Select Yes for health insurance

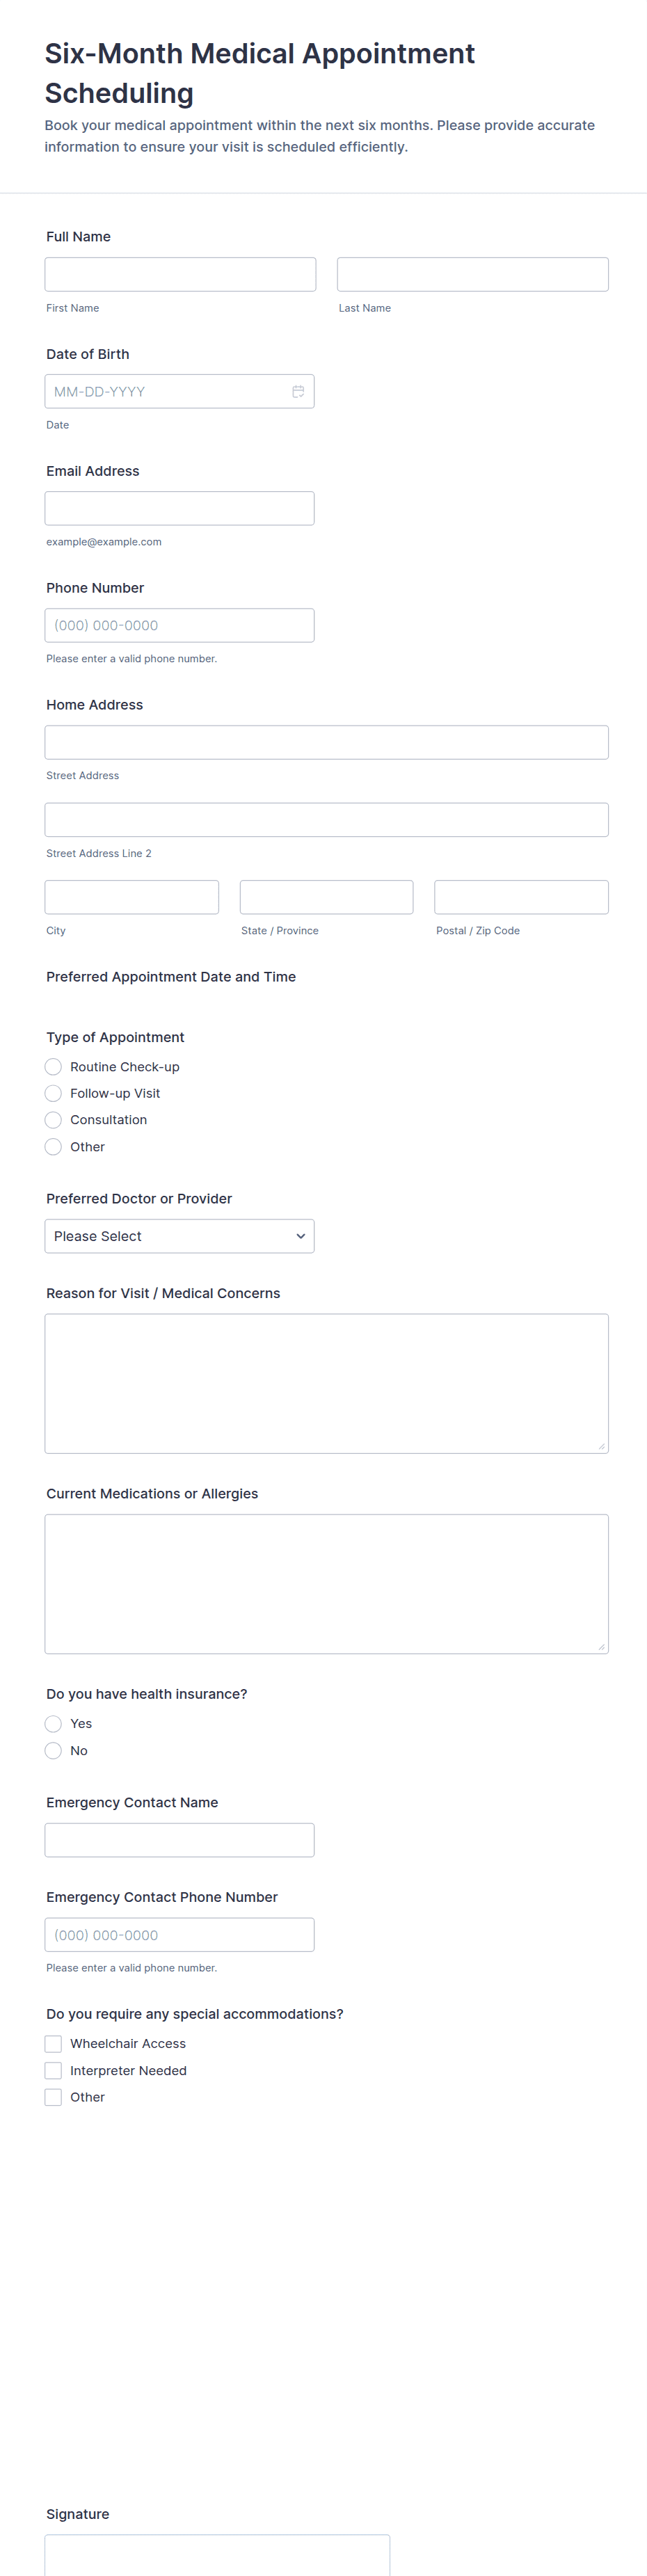point(53,1724)
